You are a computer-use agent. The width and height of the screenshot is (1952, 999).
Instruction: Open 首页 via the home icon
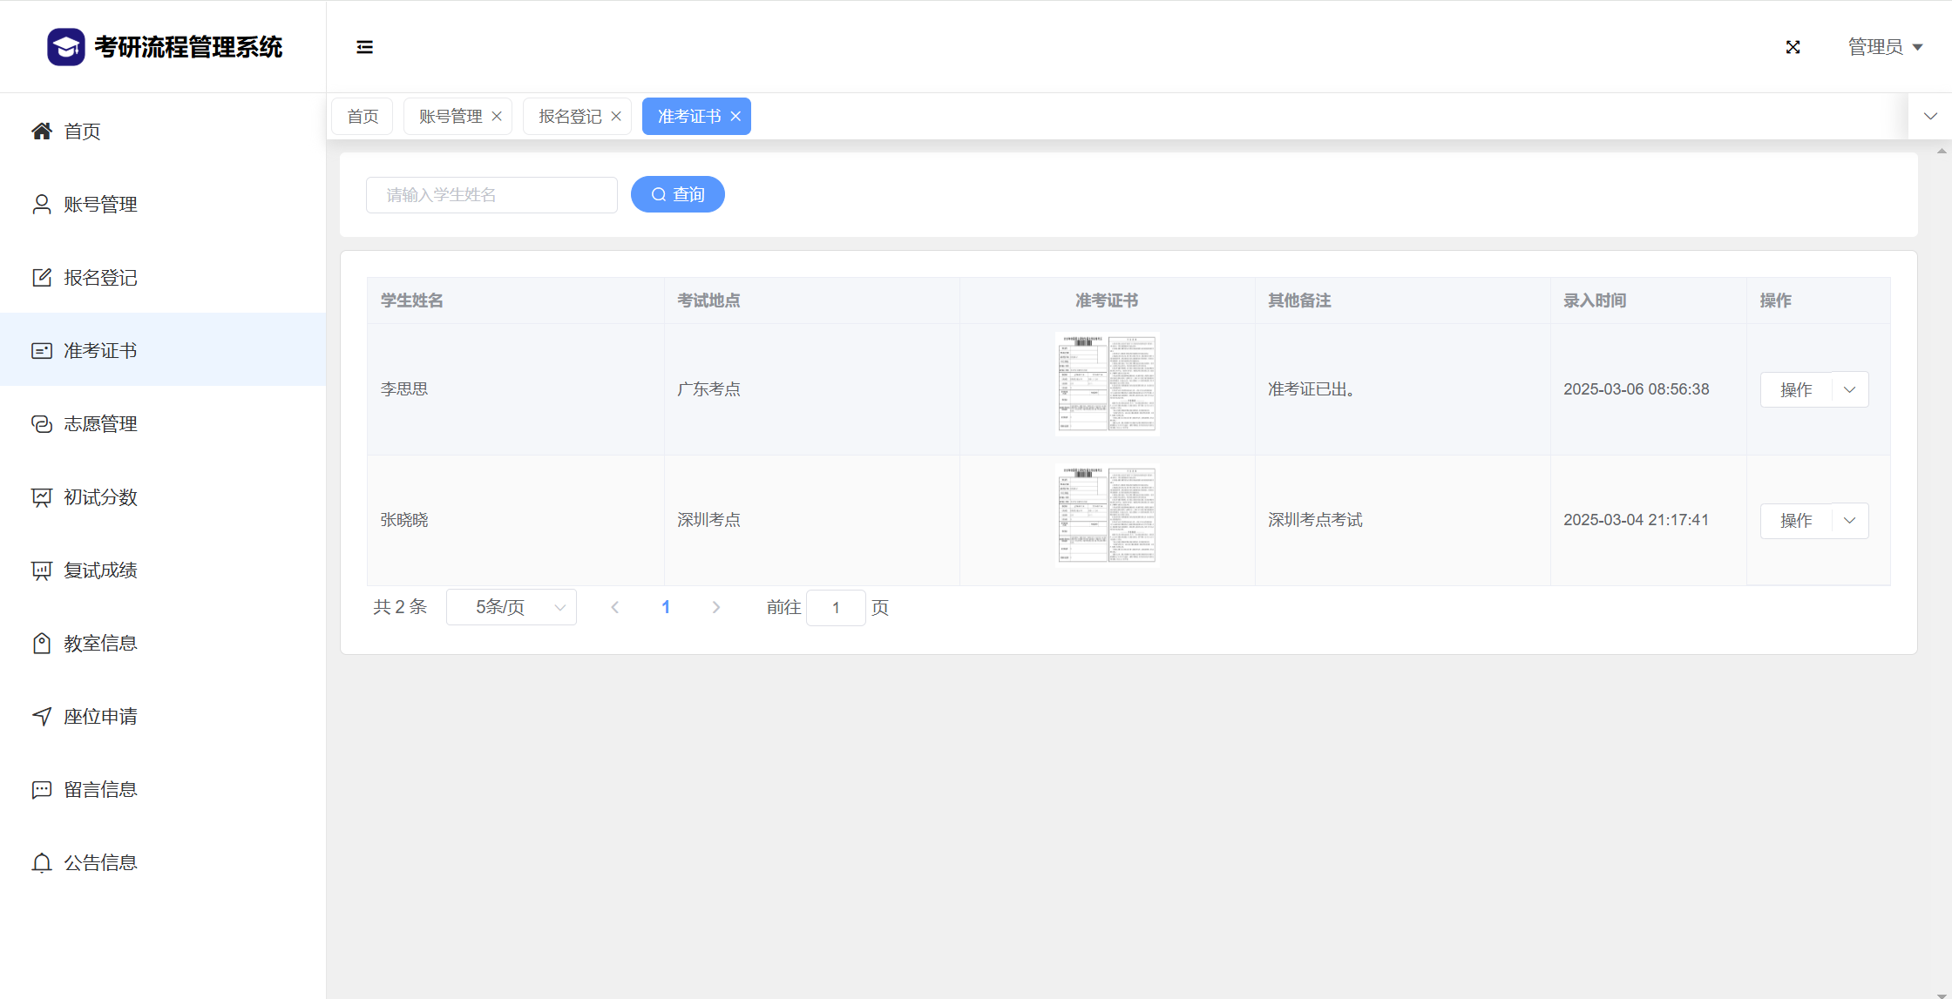pos(41,132)
